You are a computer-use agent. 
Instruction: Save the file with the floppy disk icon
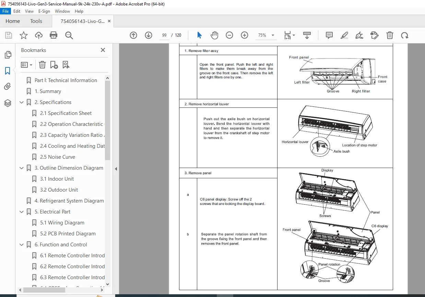pos(9,35)
